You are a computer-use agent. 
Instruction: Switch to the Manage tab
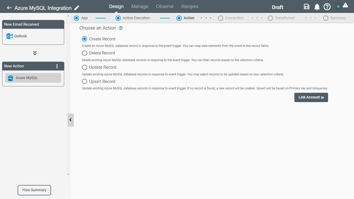tap(140, 6)
